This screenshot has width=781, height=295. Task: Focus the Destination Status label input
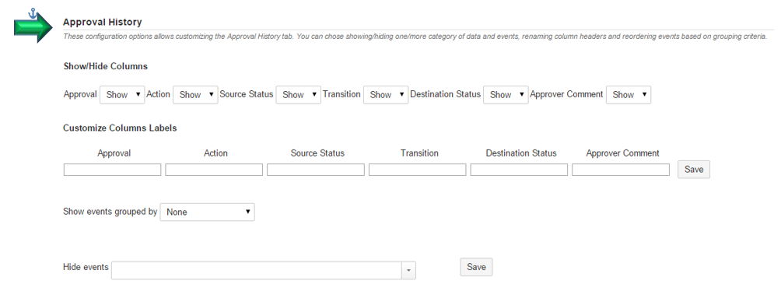click(519, 170)
